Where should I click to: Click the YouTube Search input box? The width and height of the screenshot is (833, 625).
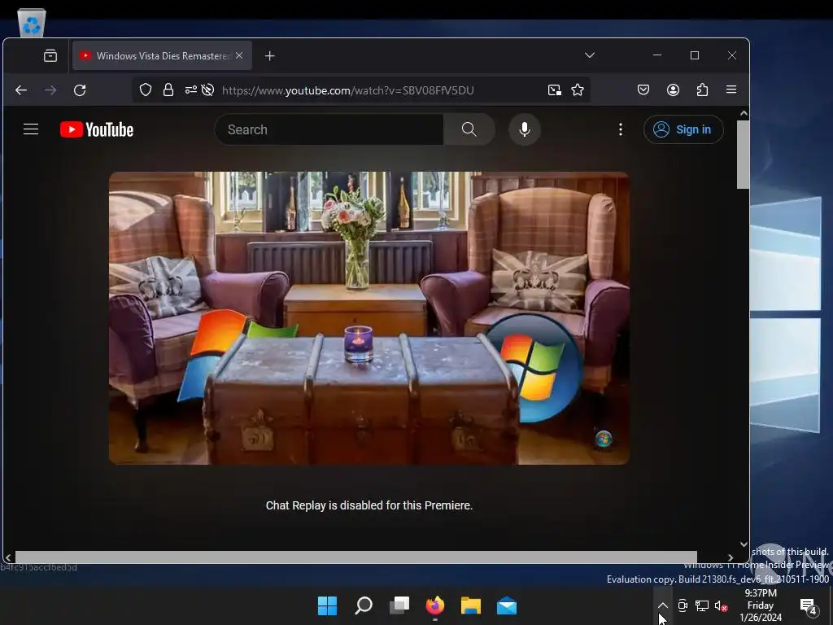pyautogui.click(x=329, y=129)
